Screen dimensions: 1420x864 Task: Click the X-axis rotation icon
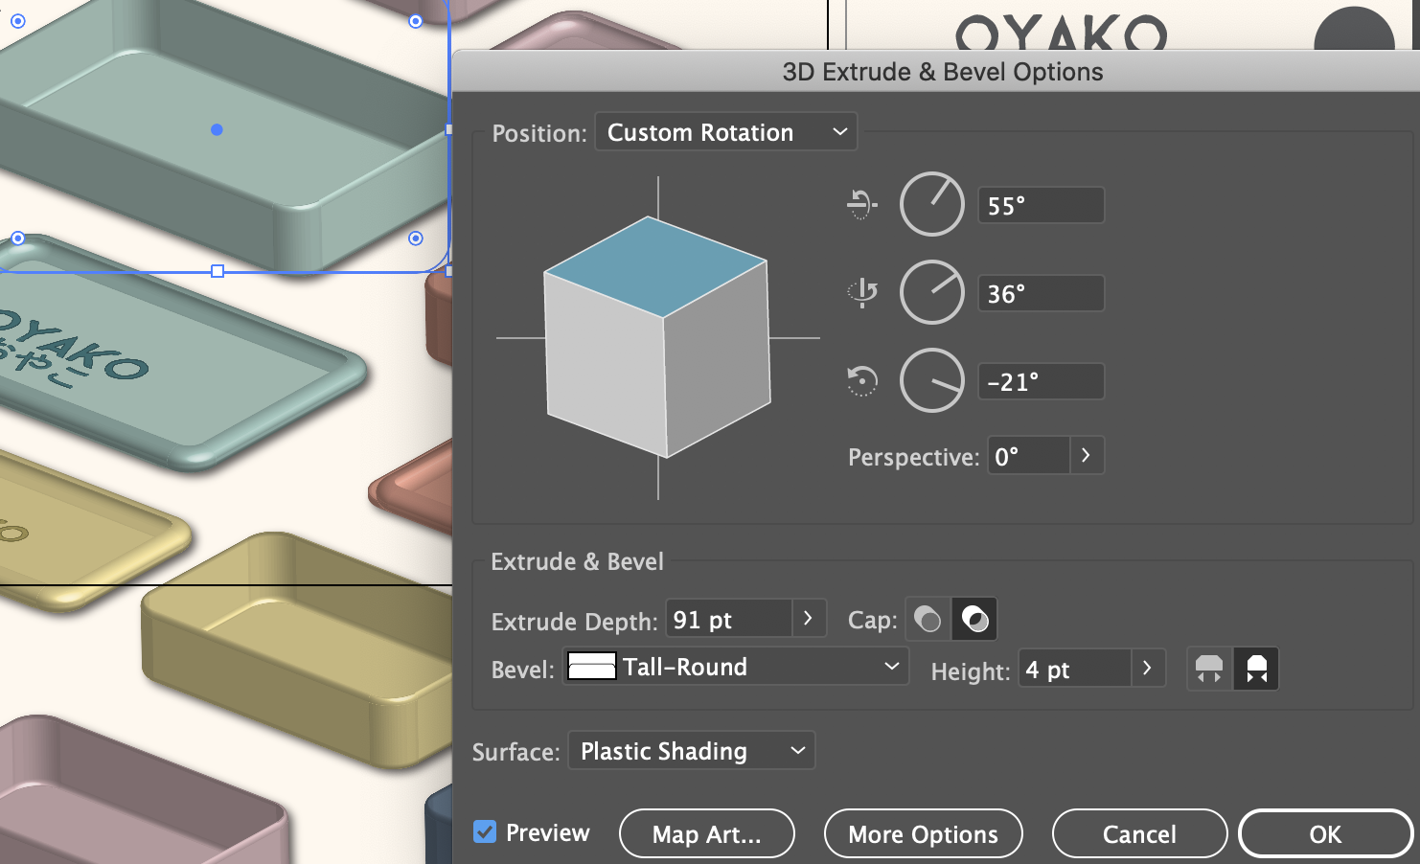pos(861,204)
